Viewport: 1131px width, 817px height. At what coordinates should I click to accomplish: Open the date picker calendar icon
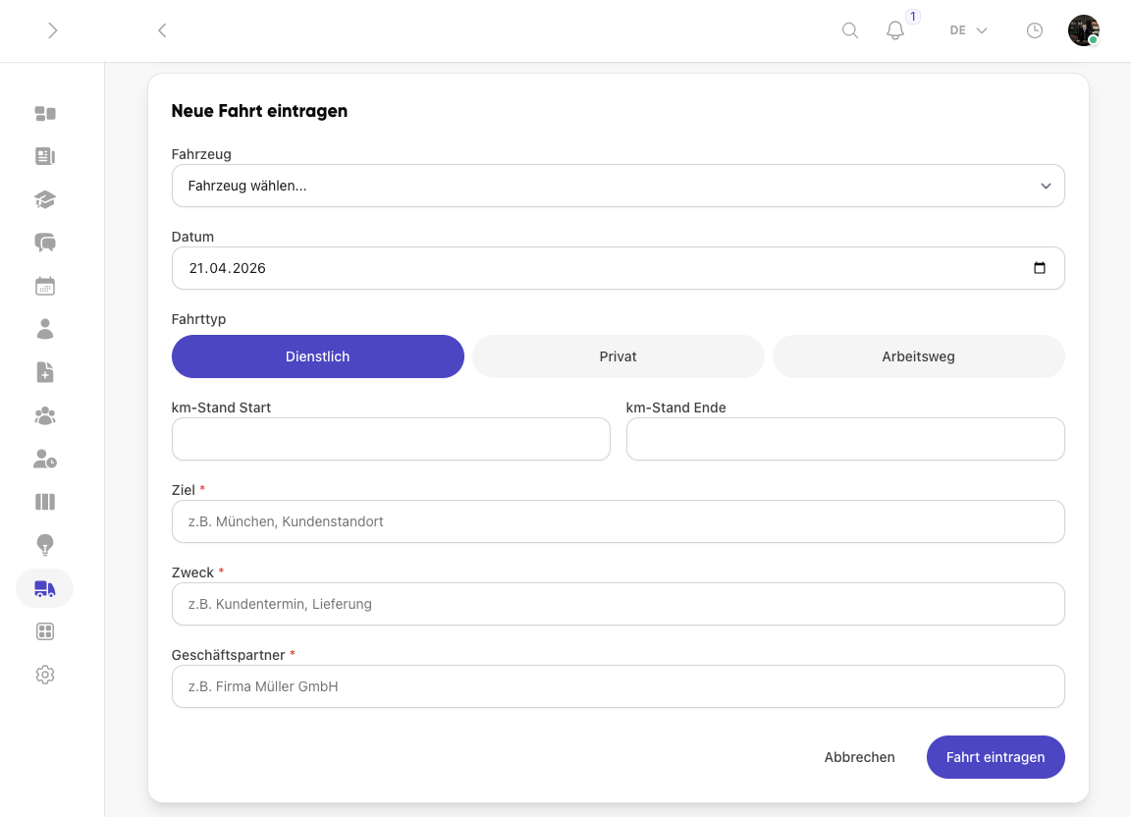(1040, 268)
